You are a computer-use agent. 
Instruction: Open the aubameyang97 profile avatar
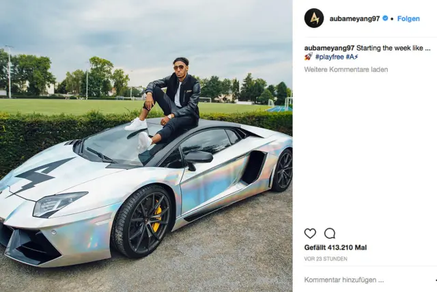(x=314, y=18)
